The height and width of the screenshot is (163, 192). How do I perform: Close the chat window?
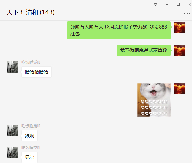[x=190, y=5]
